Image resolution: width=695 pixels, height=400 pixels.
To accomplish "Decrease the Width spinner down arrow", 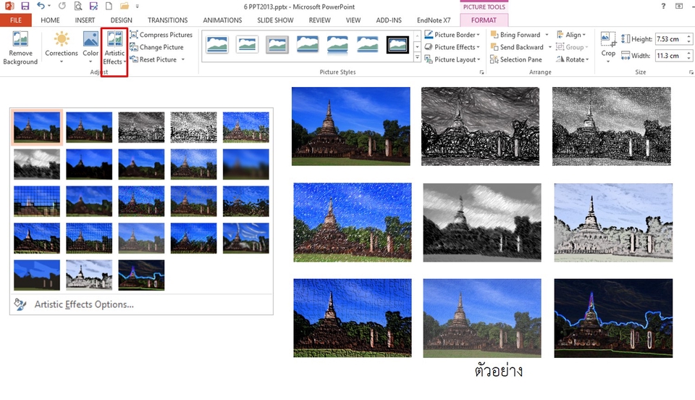I will [688, 59].
